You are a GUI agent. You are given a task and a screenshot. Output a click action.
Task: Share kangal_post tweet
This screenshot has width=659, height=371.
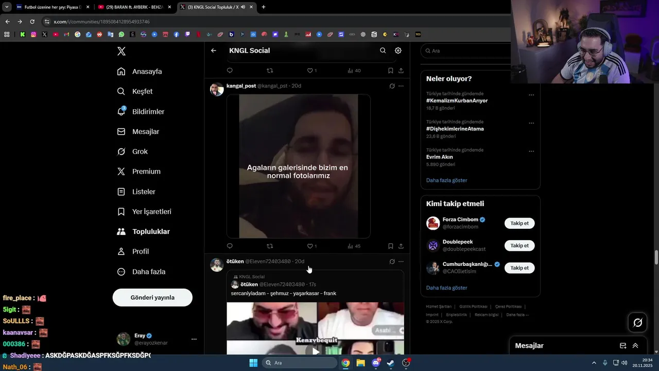401,246
